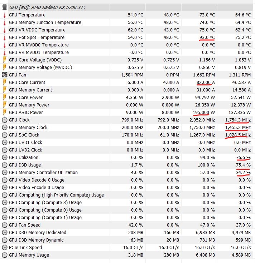The height and width of the screenshot is (263, 255).
Task: Click thermometer icon beside GPU VR VDDC Temperature
Action: coord(5,30)
